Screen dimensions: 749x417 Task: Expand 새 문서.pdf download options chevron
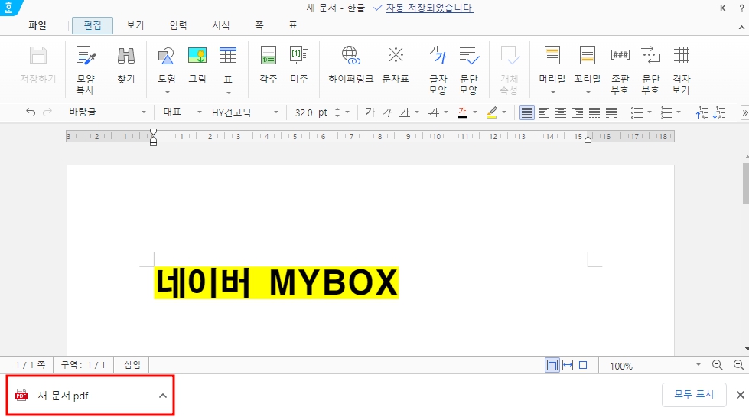[163, 396]
